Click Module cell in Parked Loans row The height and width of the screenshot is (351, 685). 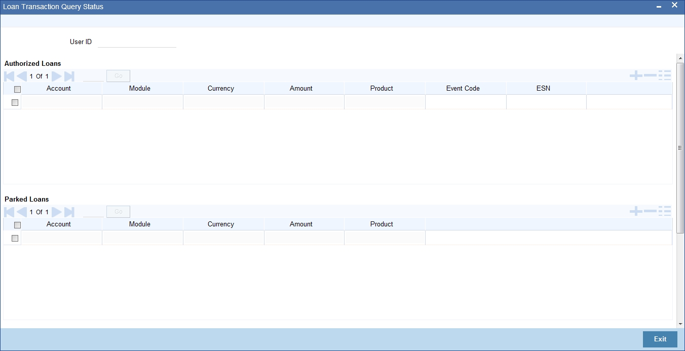(142, 238)
